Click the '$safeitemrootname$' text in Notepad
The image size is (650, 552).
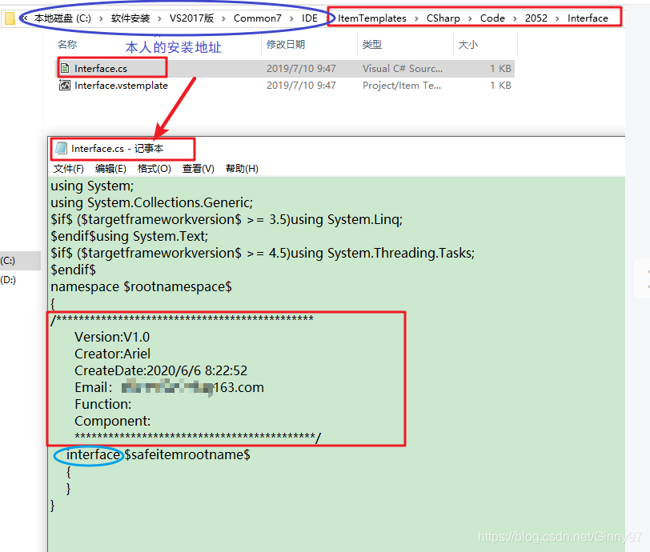tap(187, 454)
